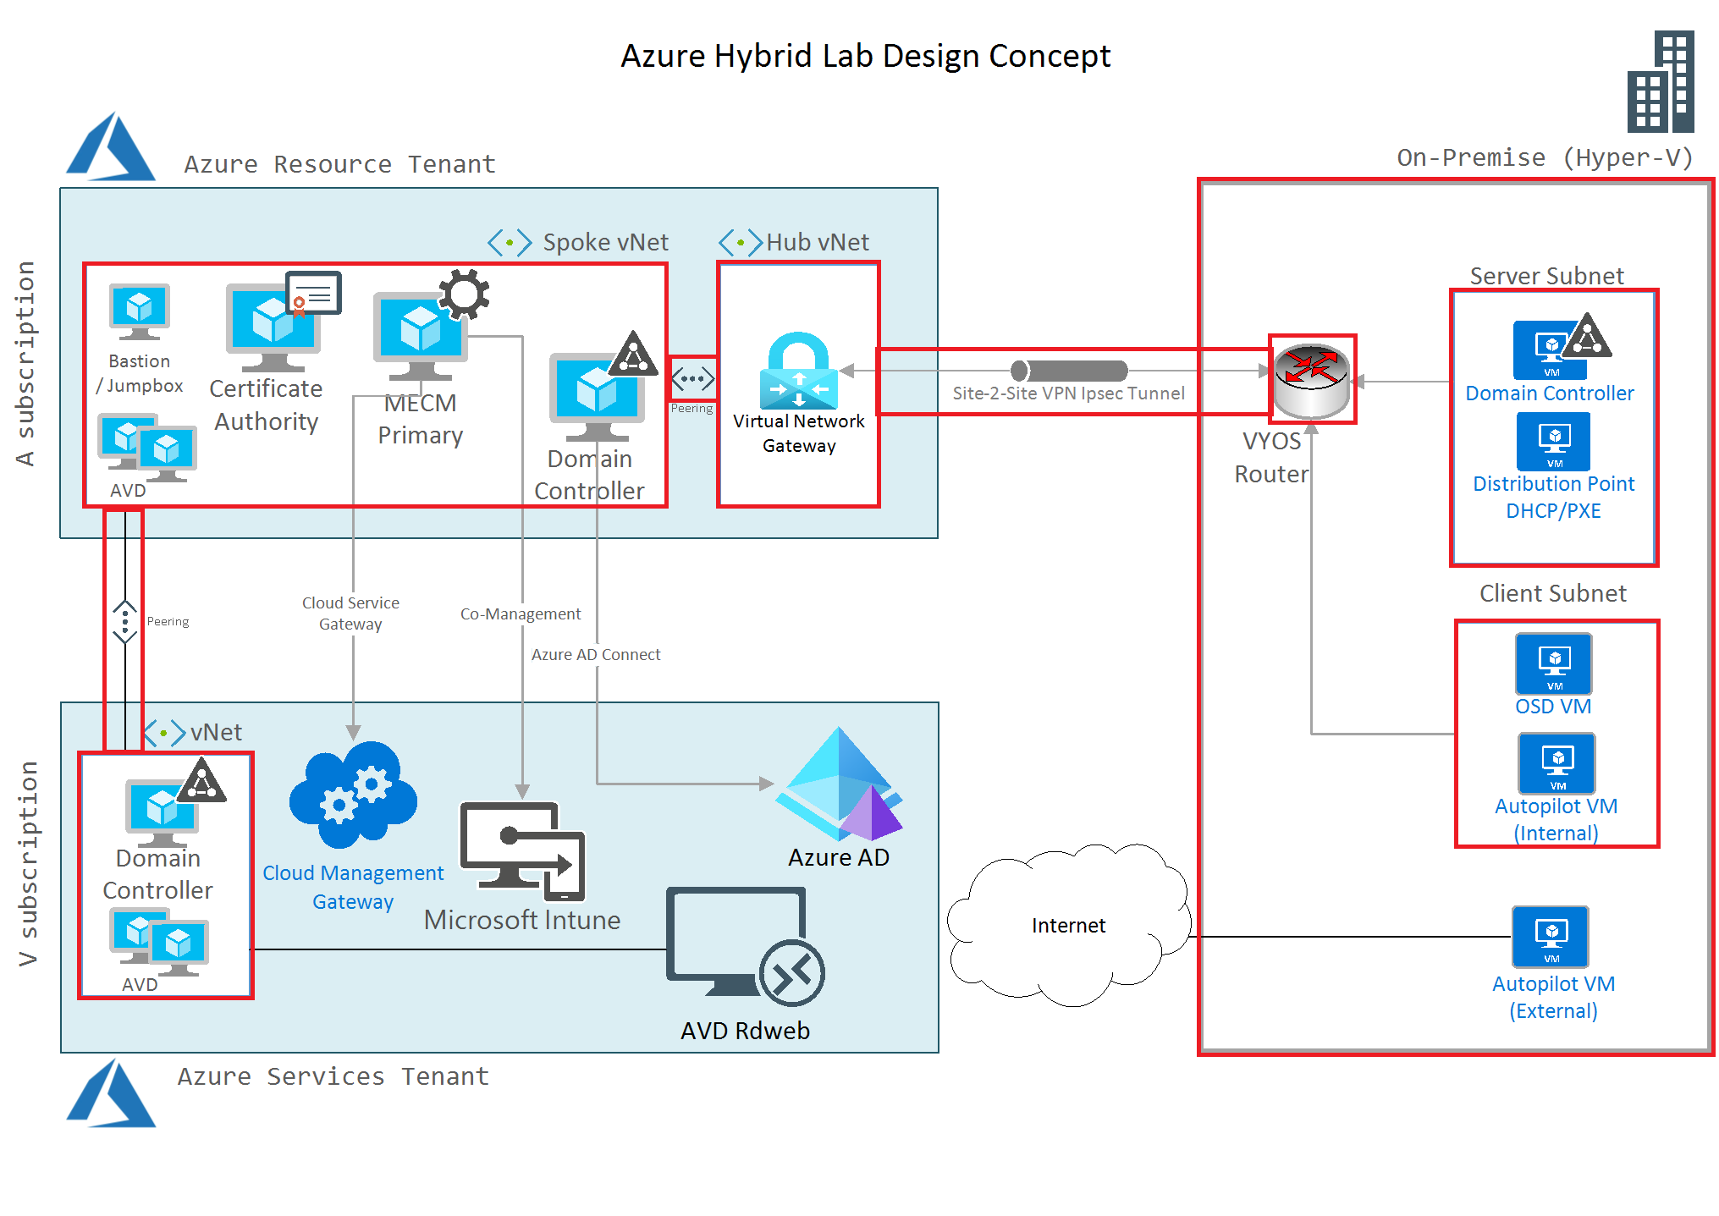The image size is (1719, 1216).
Task: Select the Autopilot VM (Internal) icon
Action: 1556,763
